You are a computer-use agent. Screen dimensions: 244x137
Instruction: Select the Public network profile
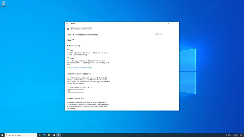[x=68, y=50]
